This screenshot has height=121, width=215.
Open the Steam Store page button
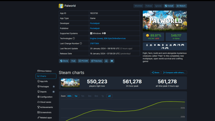(64, 61)
